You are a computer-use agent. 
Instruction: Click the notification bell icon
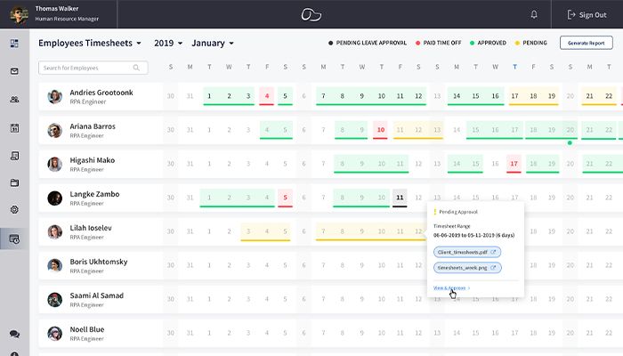[534, 15]
